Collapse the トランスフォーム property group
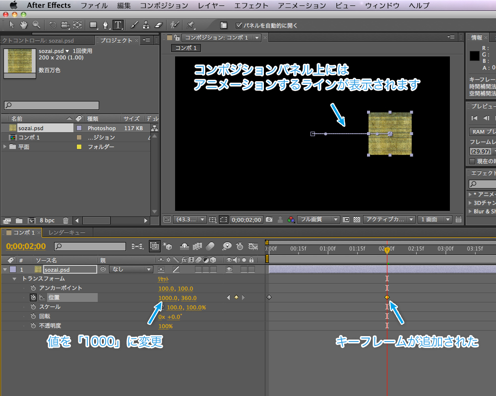Screen dimensions: 496x396 point(15,279)
